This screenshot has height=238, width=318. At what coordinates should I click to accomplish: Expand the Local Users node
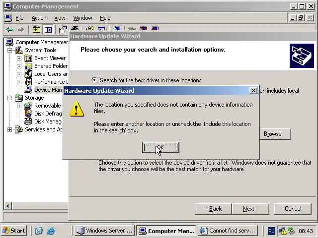pyautogui.click(x=19, y=74)
